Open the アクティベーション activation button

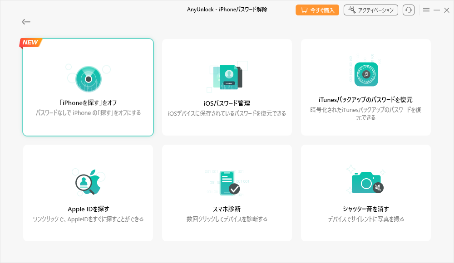[370, 10]
